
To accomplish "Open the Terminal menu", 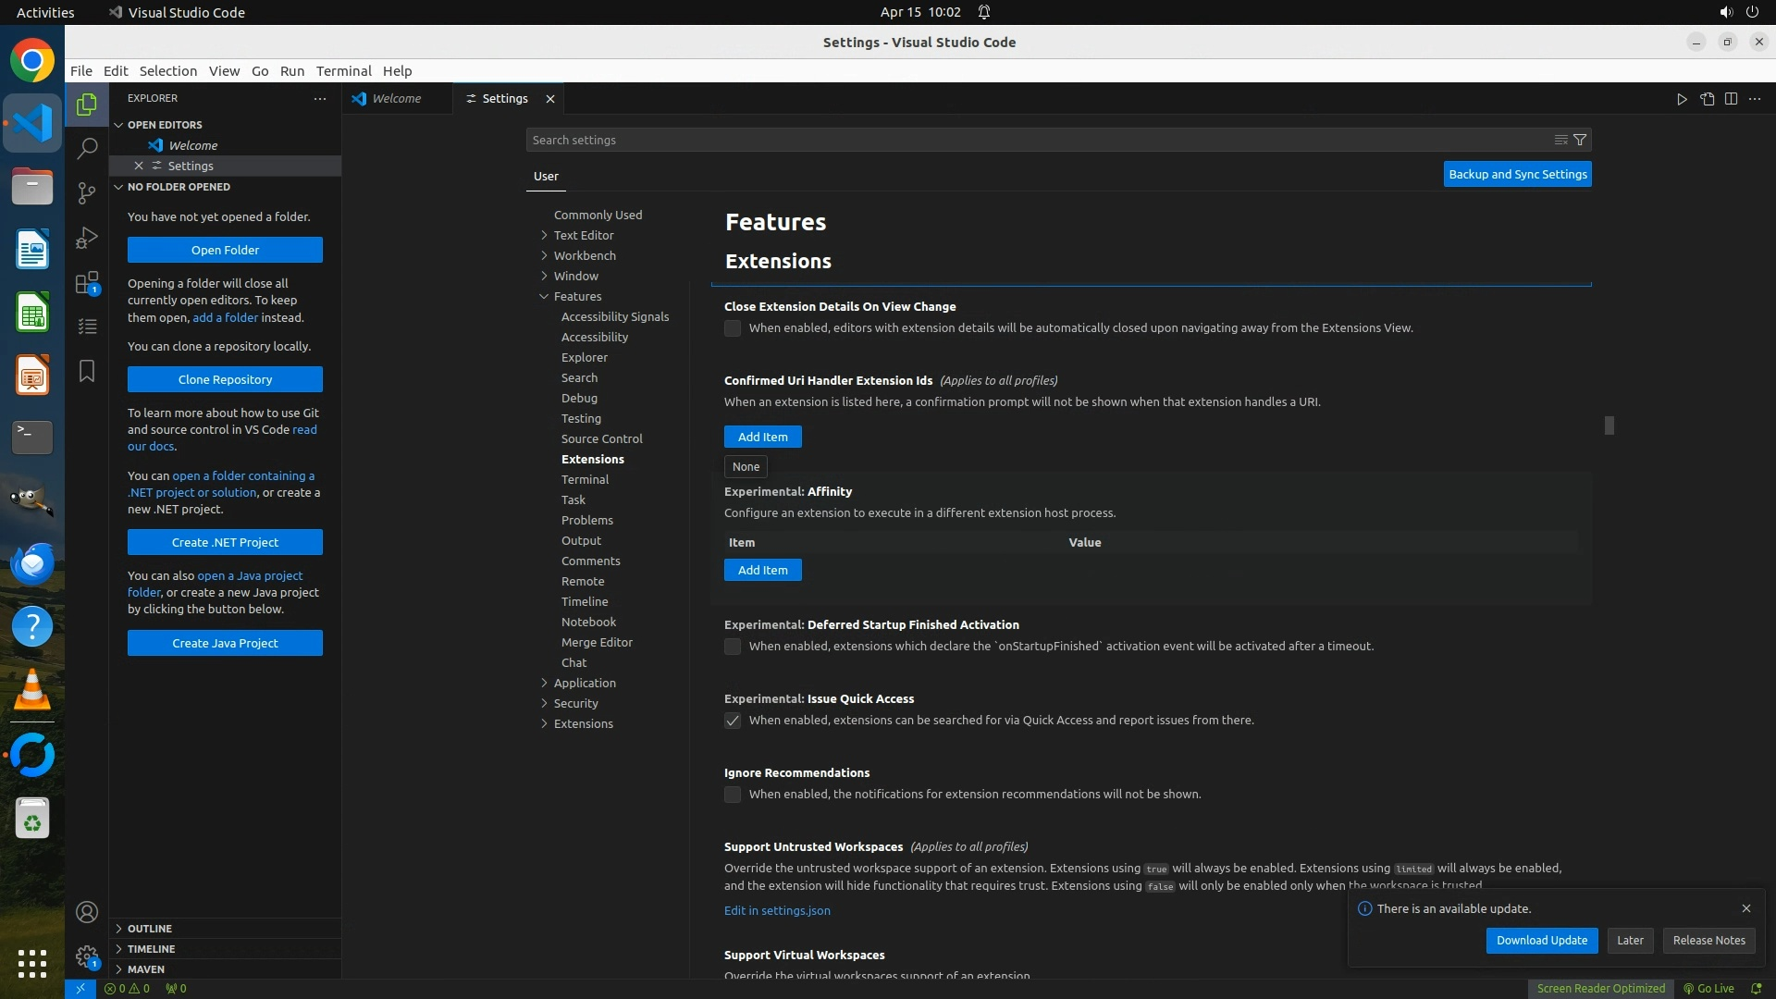I will click(343, 71).
